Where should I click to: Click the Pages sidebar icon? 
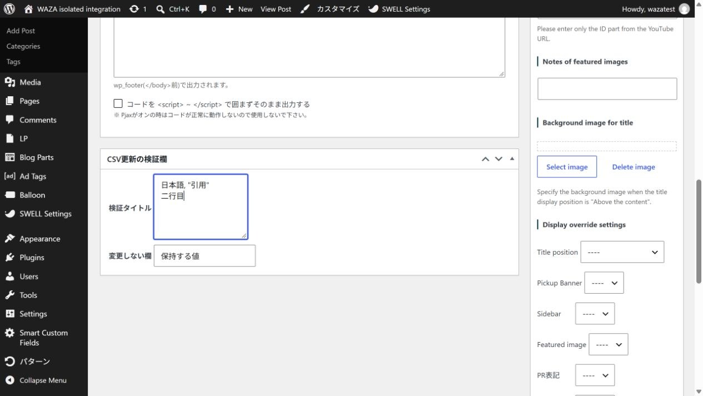(9, 101)
